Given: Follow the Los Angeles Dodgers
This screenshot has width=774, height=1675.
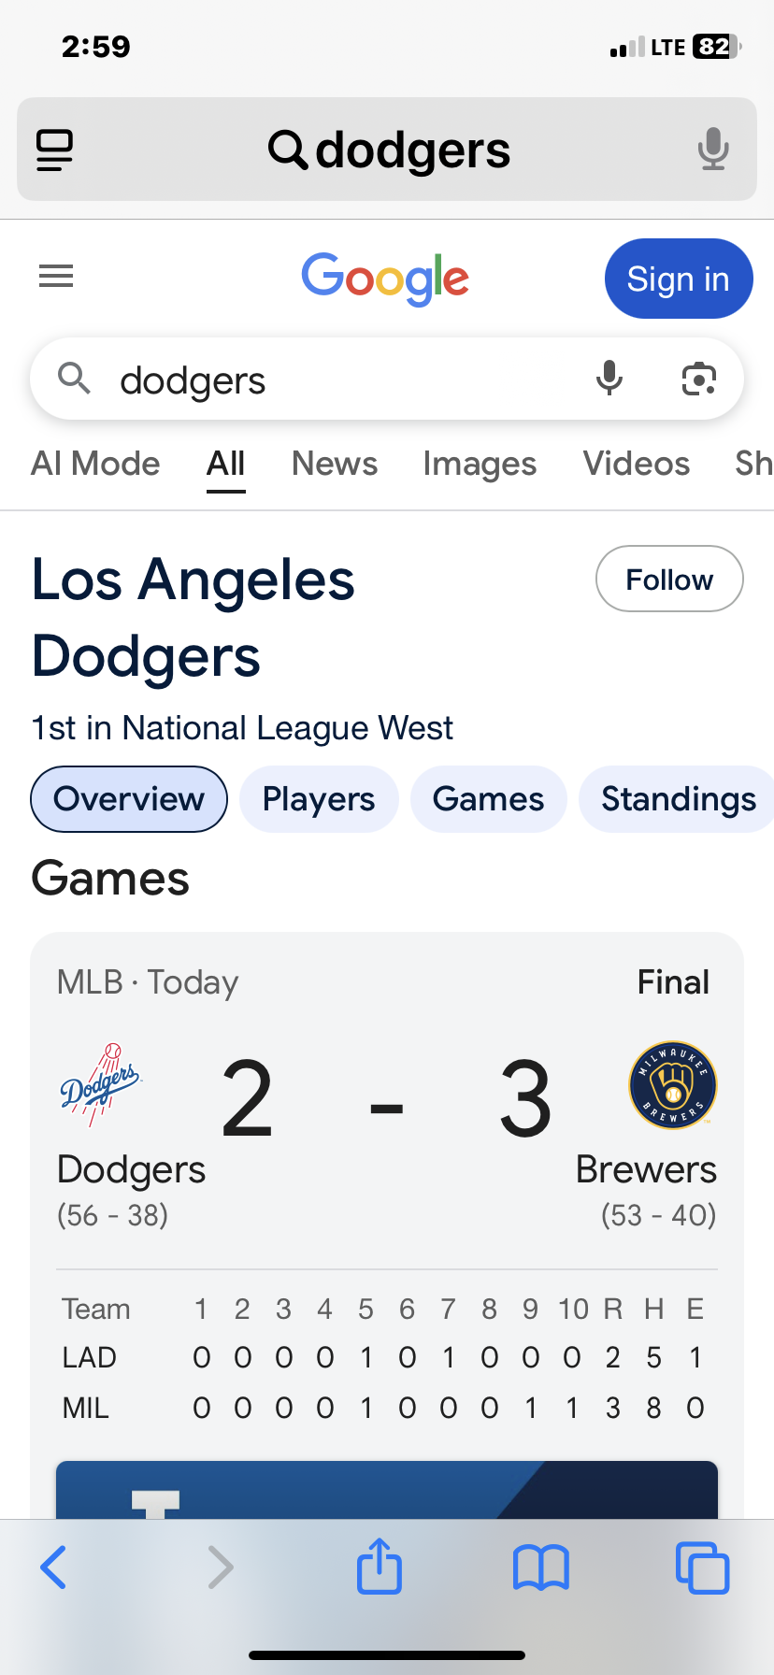Looking at the screenshot, I should [x=669, y=579].
